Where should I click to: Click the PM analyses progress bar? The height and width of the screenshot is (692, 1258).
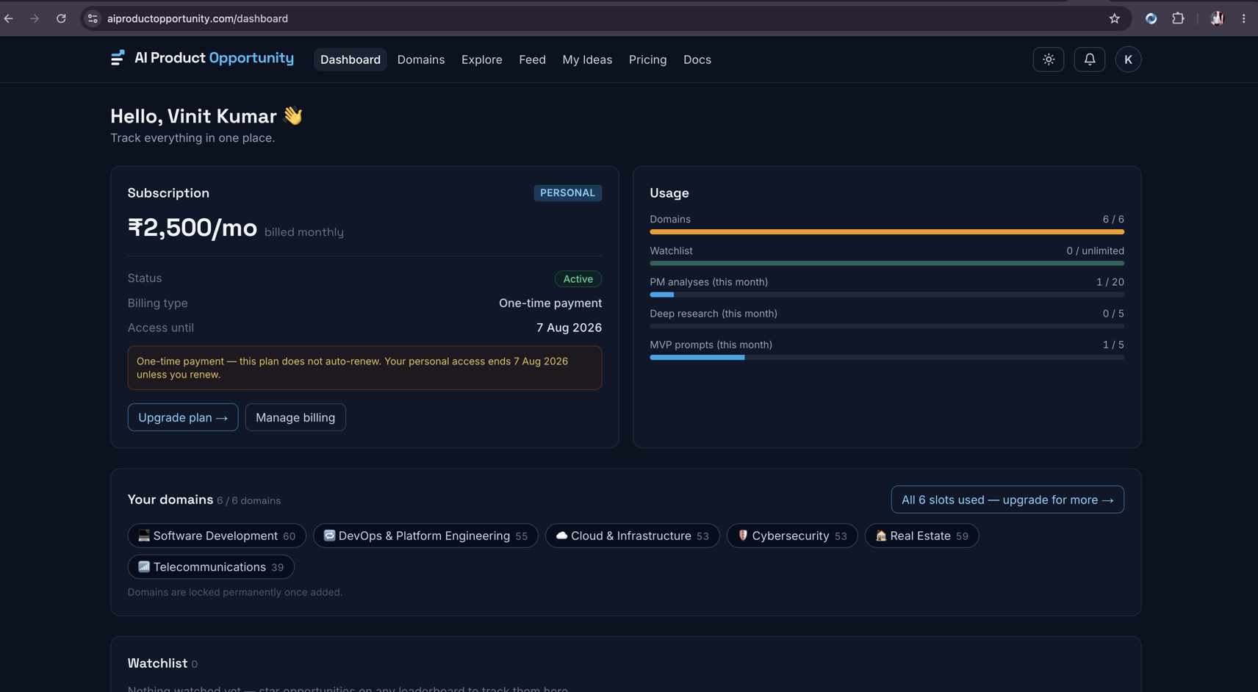[x=887, y=295]
